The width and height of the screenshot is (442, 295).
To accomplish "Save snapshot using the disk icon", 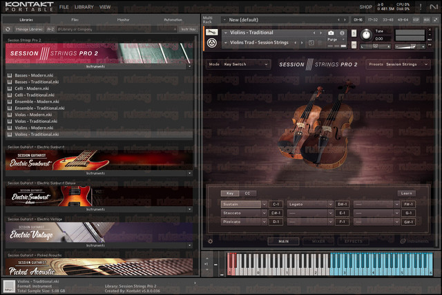I will 311,43.
